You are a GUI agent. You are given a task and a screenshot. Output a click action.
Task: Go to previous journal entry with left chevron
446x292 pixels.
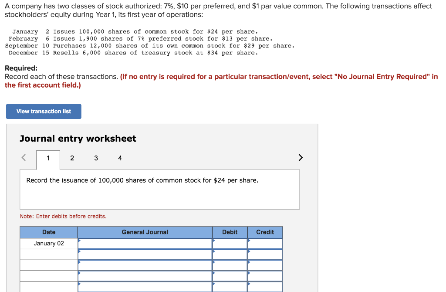[x=24, y=157]
